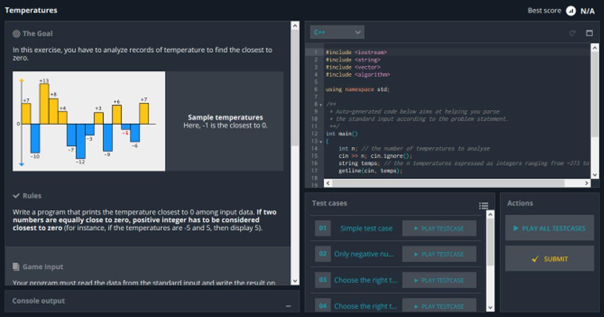
Task: Minimize the Console output panel
Action: point(288,306)
